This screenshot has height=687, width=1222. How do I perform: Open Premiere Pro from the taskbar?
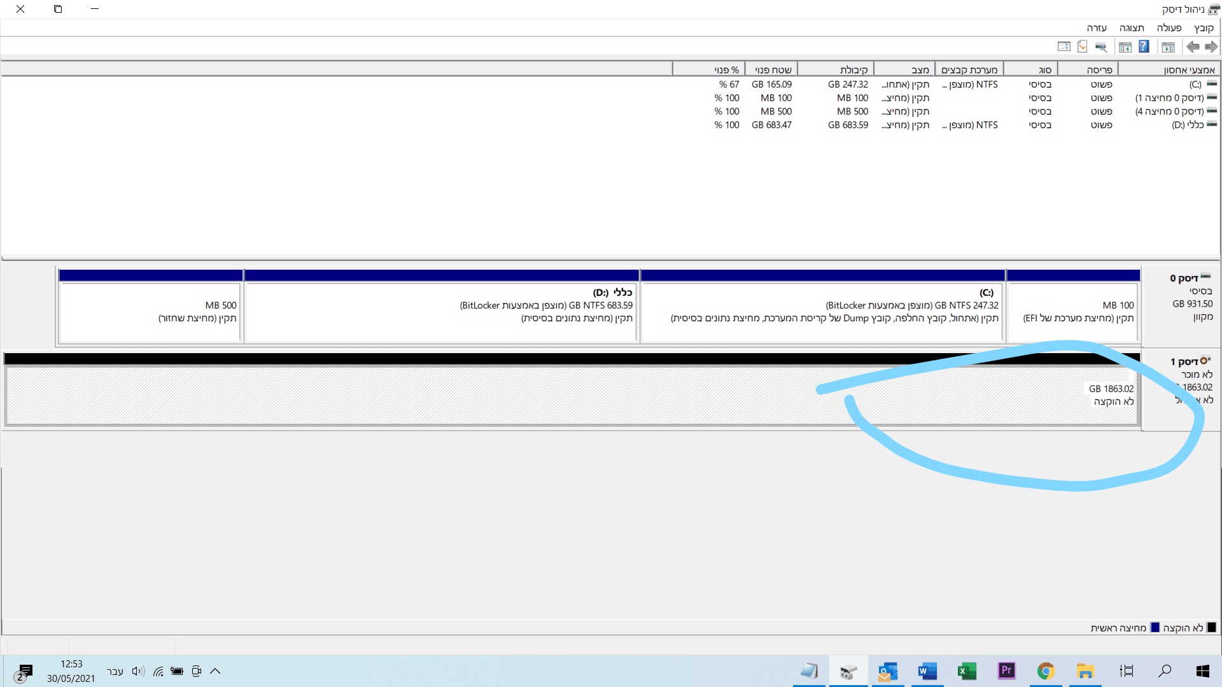[1006, 670]
